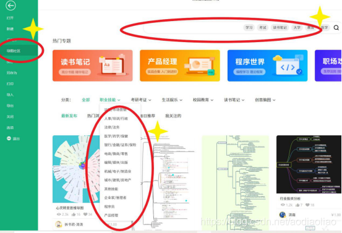Click author avatar under 行业投资分析 card
The image size is (342, 233).
coord(283,214)
